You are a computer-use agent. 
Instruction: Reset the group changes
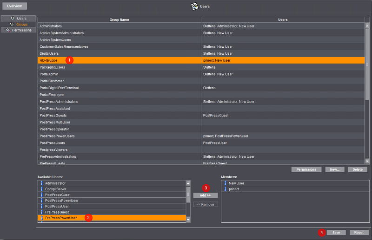tap(359, 232)
